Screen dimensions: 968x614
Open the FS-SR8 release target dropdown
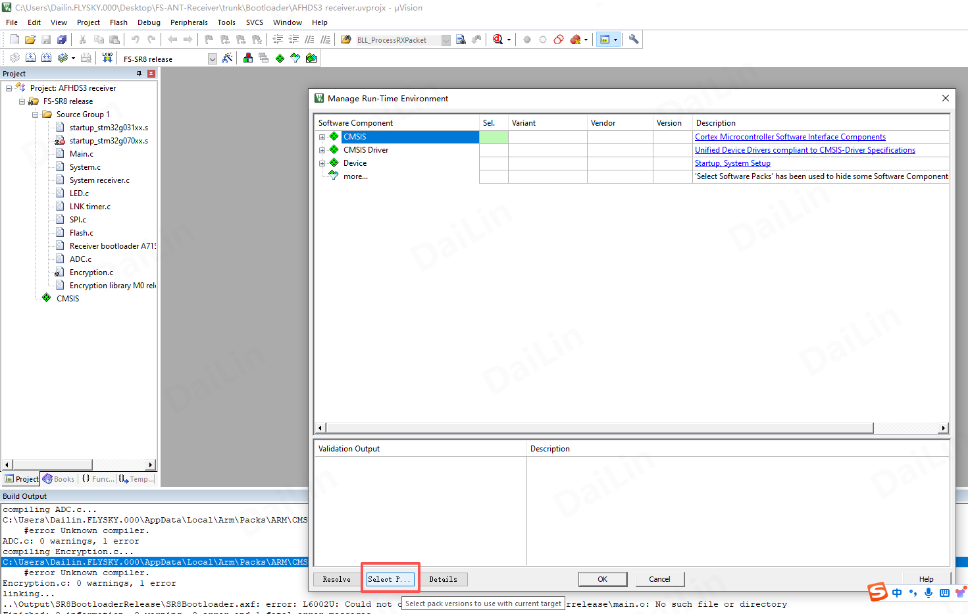pos(213,59)
